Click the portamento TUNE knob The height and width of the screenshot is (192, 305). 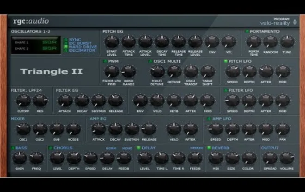pos(287,42)
